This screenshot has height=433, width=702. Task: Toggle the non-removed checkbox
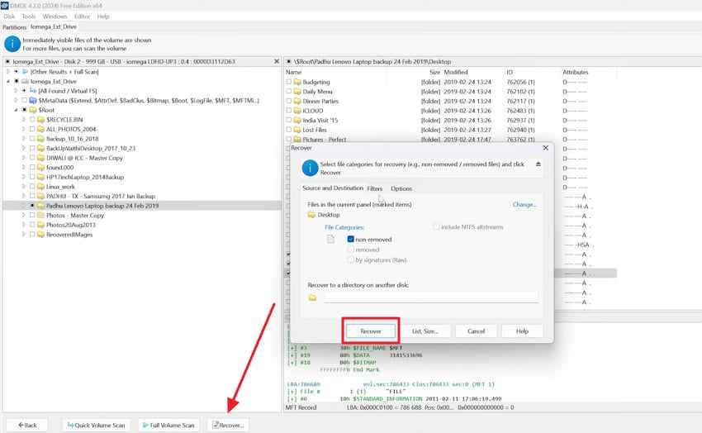[350, 239]
